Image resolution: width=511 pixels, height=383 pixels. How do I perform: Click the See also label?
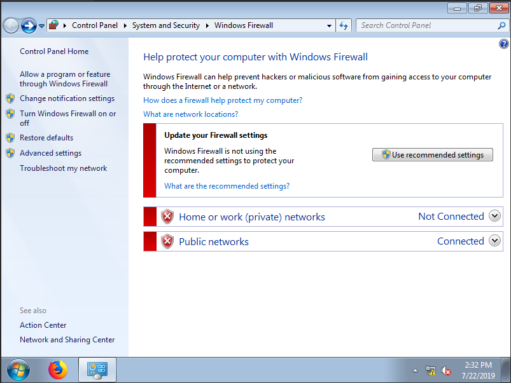(33, 311)
